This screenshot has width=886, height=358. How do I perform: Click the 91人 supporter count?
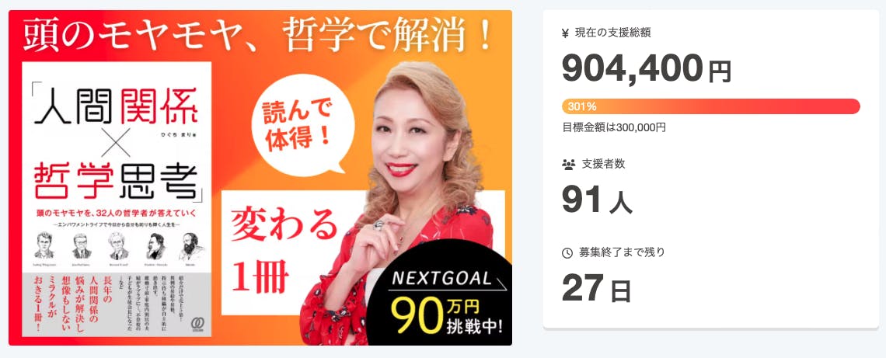(597, 200)
